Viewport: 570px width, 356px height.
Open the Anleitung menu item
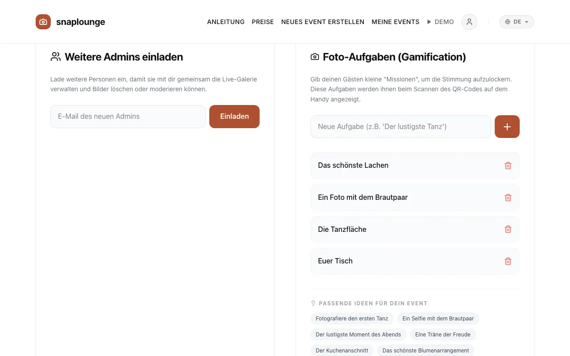(226, 22)
